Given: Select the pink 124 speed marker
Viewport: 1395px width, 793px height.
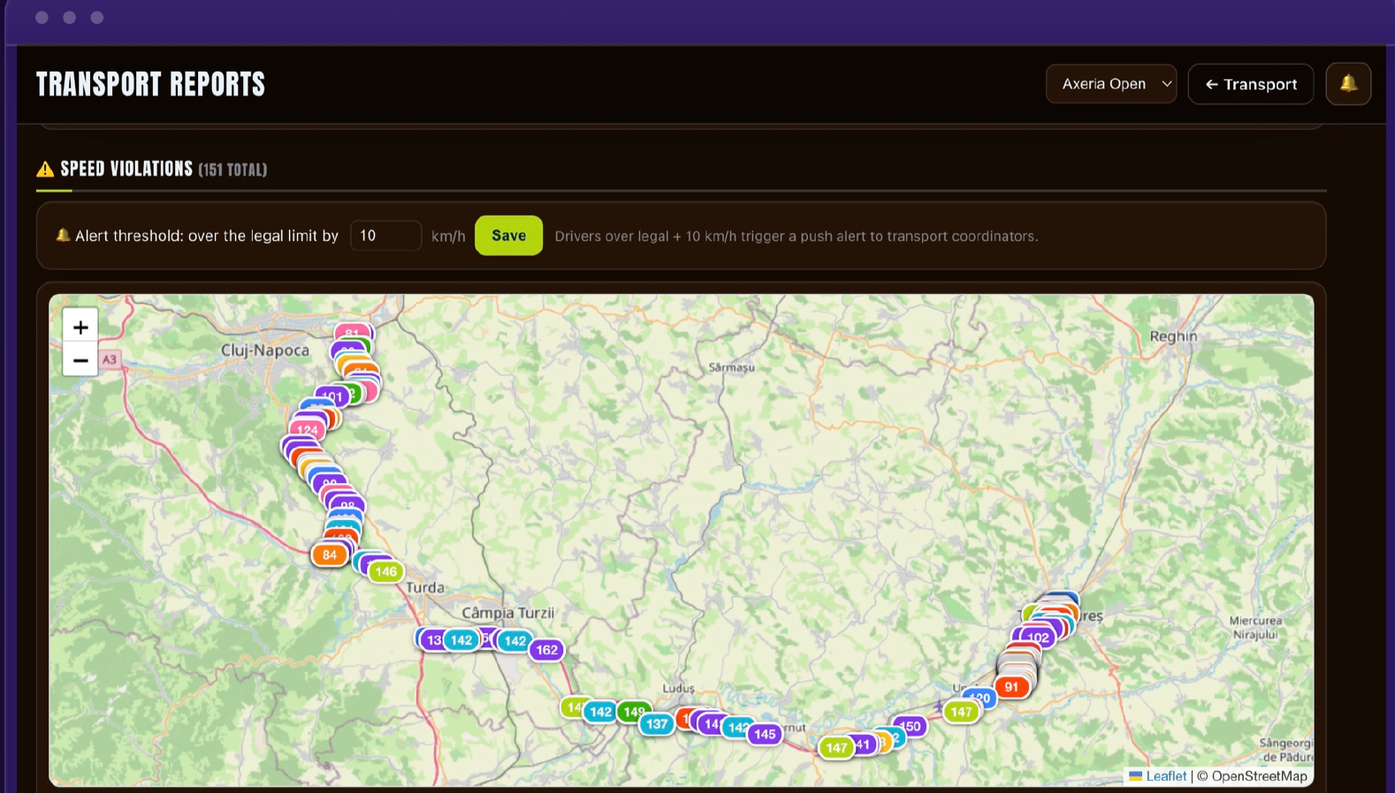Looking at the screenshot, I should pyautogui.click(x=308, y=430).
